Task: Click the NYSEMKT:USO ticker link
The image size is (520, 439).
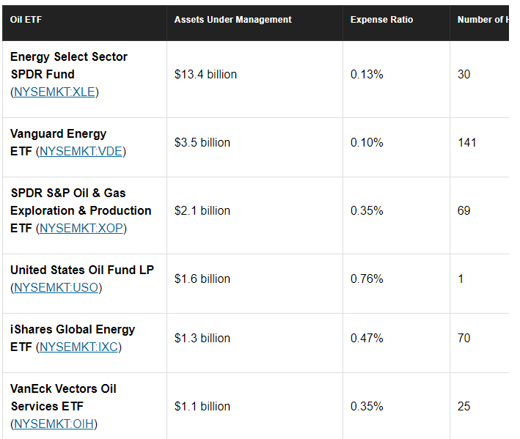Action: point(56,287)
